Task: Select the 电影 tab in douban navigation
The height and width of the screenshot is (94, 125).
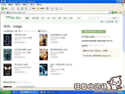Action: click(59, 18)
